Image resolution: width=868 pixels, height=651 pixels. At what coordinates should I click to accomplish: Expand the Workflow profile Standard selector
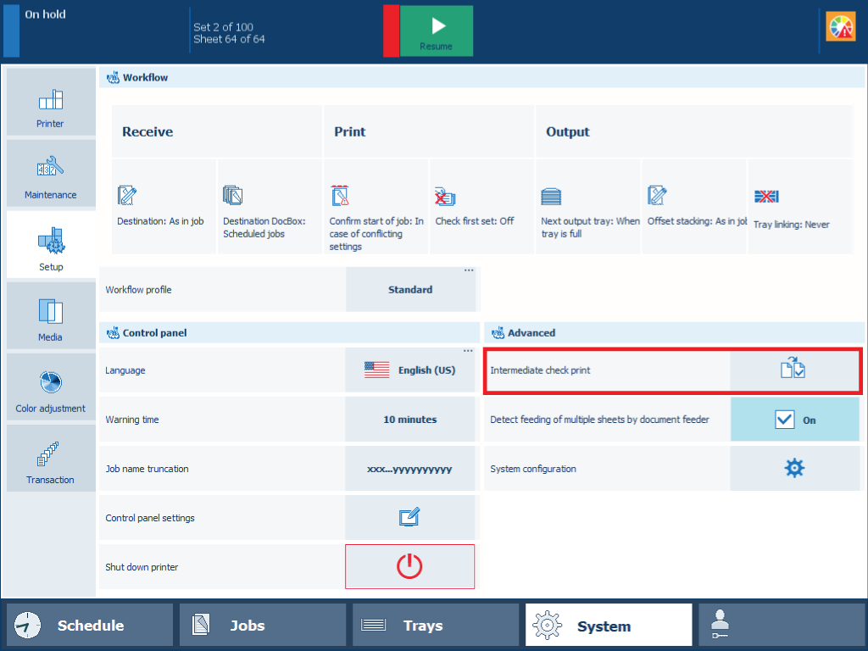tap(410, 290)
